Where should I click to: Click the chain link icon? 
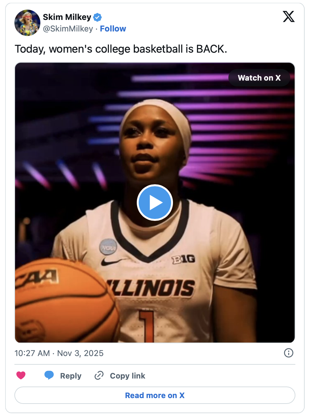point(99,375)
